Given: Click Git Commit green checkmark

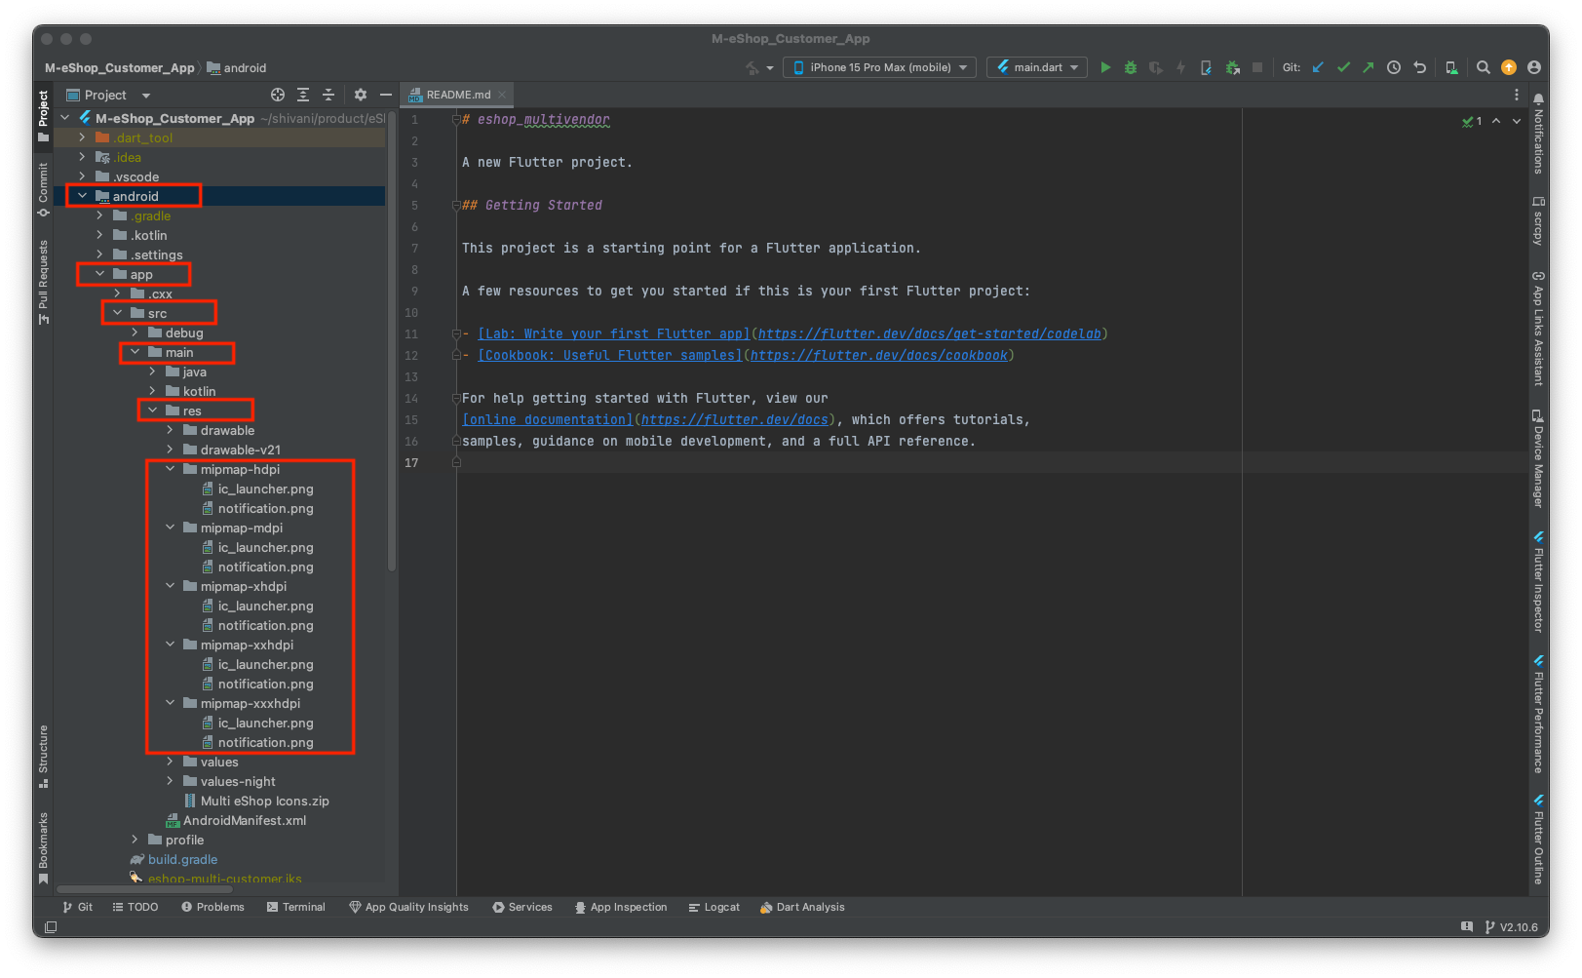Looking at the screenshot, I should tap(1343, 67).
